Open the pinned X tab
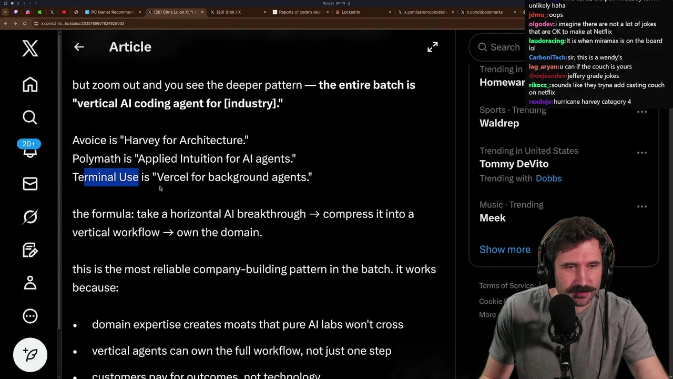673x379 pixels. [x=52, y=12]
